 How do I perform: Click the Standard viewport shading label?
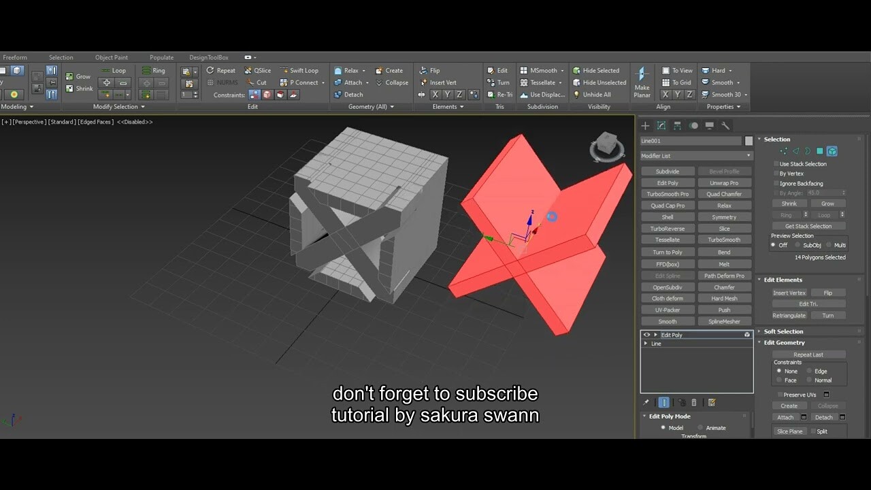tap(61, 122)
